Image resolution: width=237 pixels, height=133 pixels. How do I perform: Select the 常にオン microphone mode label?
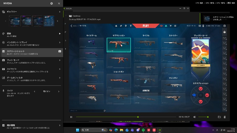click(47, 91)
